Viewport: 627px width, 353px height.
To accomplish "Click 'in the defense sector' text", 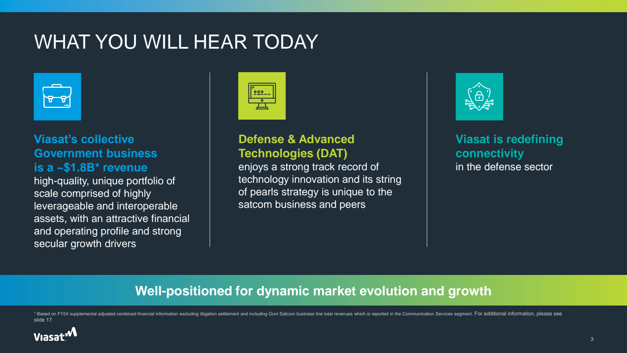I will [x=504, y=167].
